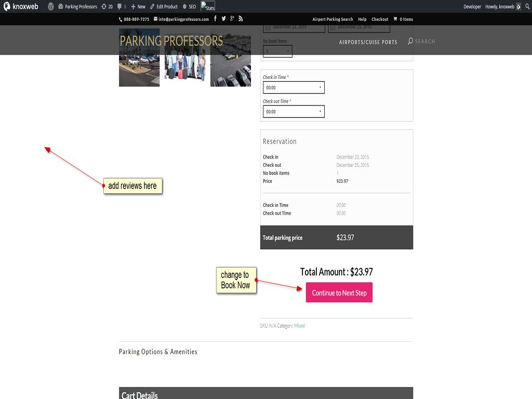
Task: Open the Check out Time dropdown
Action: click(x=294, y=112)
